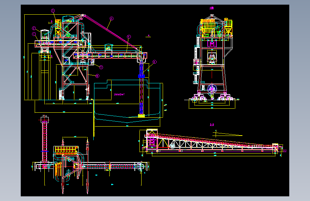
Task: Click the upper "B" section cut marker
Action: click(x=51, y=21)
